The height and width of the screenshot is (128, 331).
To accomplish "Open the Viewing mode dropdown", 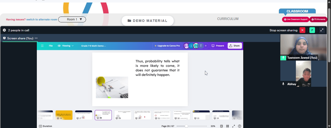I will [x=66, y=46].
